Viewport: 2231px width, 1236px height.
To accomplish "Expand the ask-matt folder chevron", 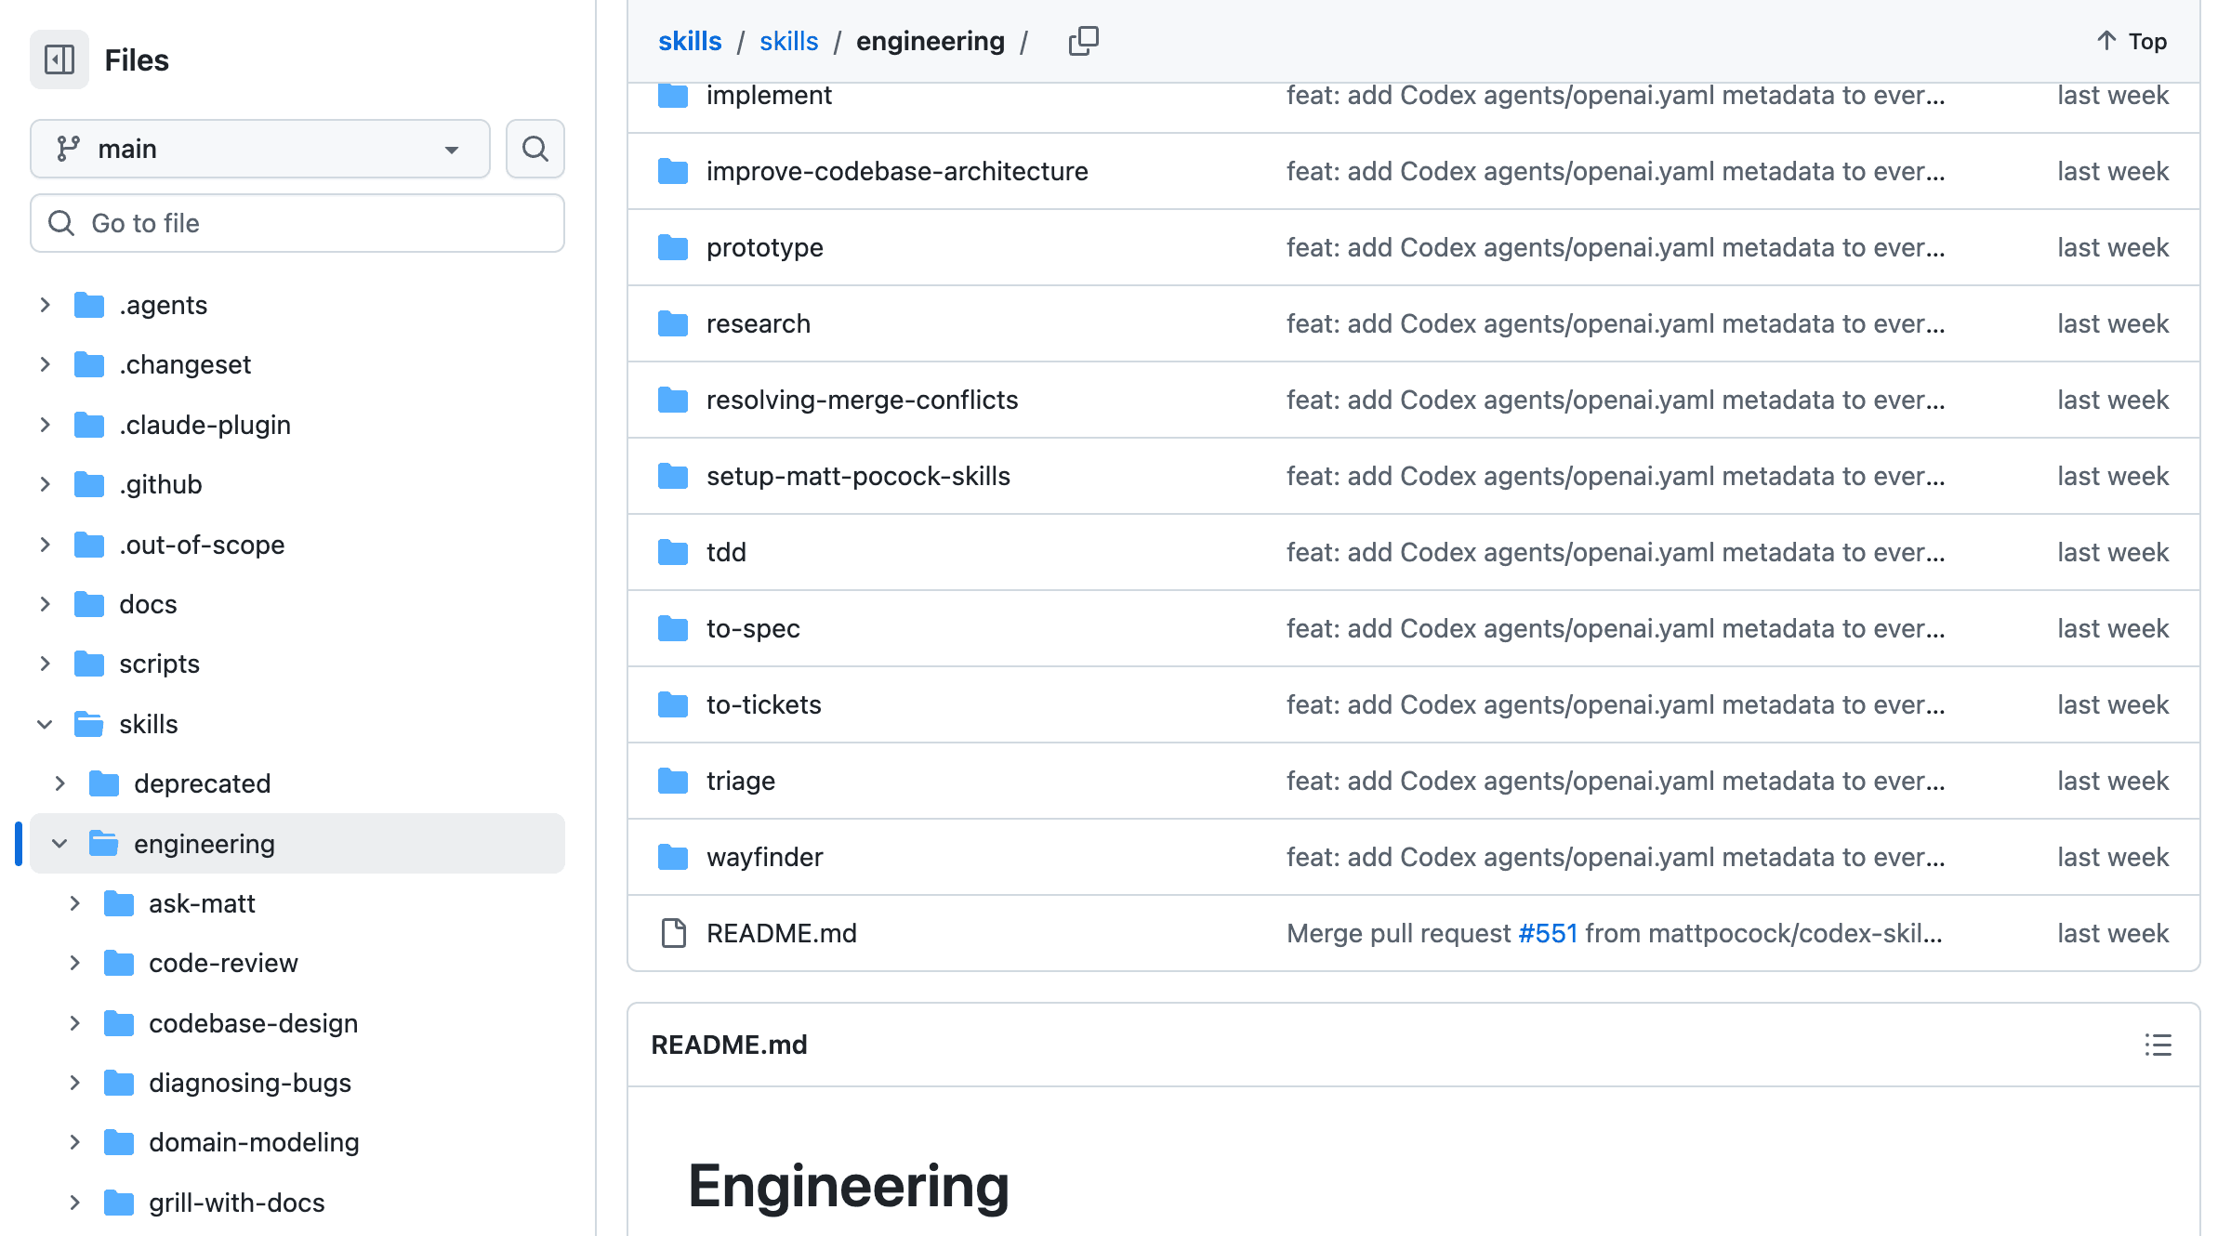I will tap(74, 903).
